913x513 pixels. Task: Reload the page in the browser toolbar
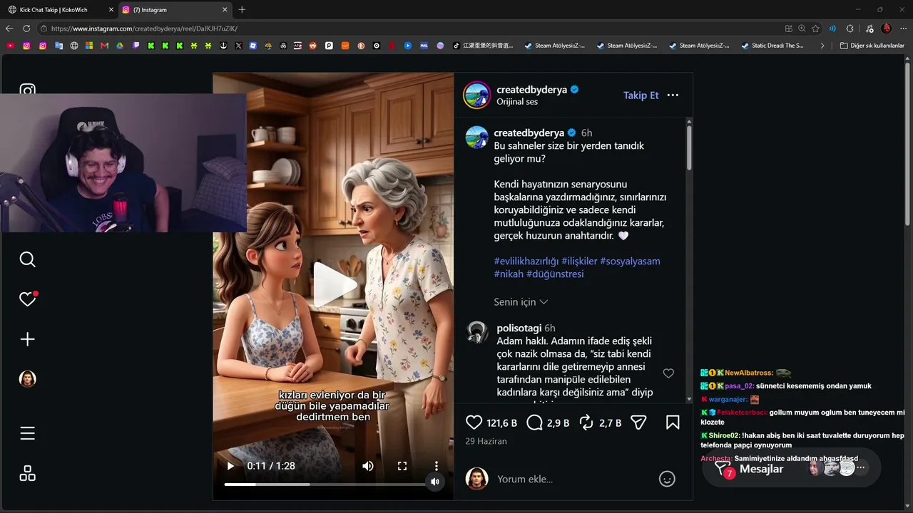[26, 28]
